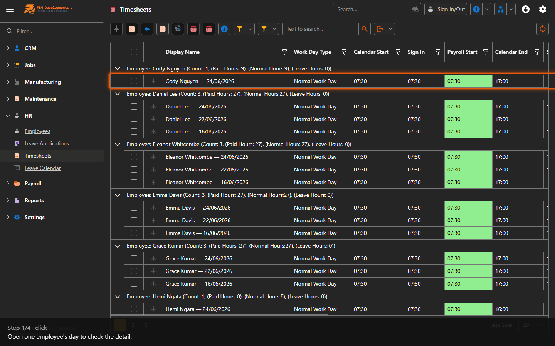Collapse the Daniel Lee employee group

118,94
